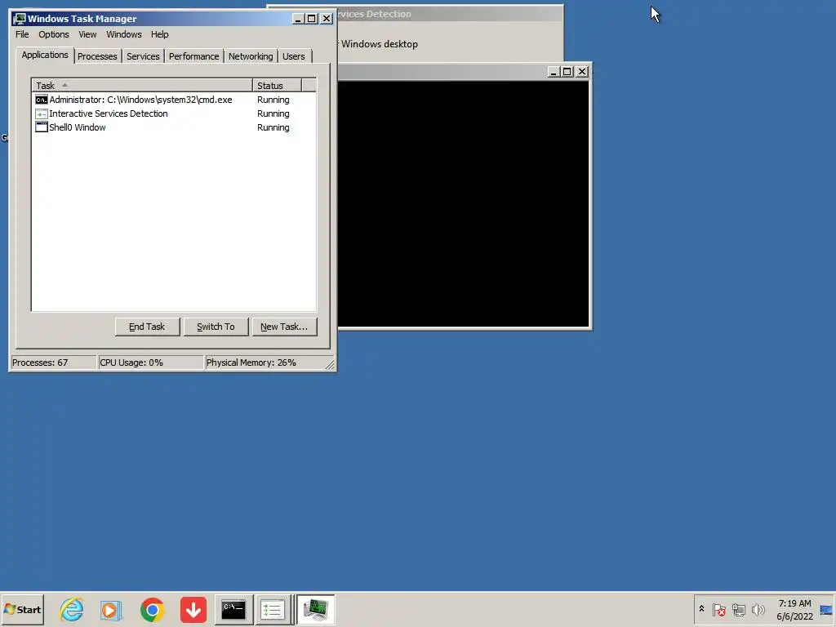Sort by the Status column header
Image resolution: width=836 pixels, height=627 pixels.
(277, 85)
